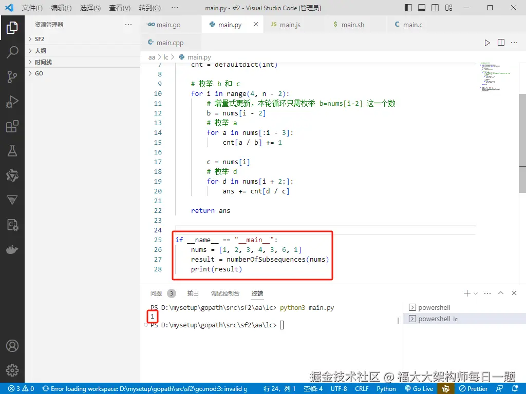This screenshot has height=394, width=526.
Task: Open the 文件(F) menu
Action: [32, 8]
